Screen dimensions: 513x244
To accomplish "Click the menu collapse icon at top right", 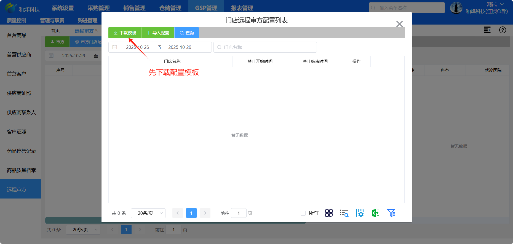I will pyautogui.click(x=487, y=30).
